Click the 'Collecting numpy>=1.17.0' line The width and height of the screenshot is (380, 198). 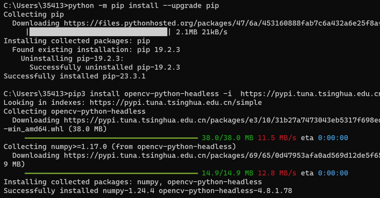click(x=119, y=146)
